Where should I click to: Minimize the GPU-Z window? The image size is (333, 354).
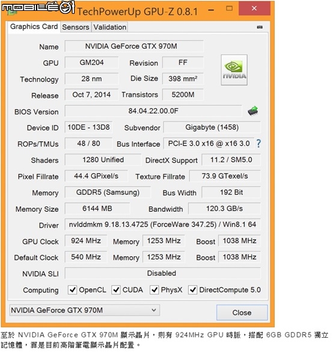[x=211, y=10]
